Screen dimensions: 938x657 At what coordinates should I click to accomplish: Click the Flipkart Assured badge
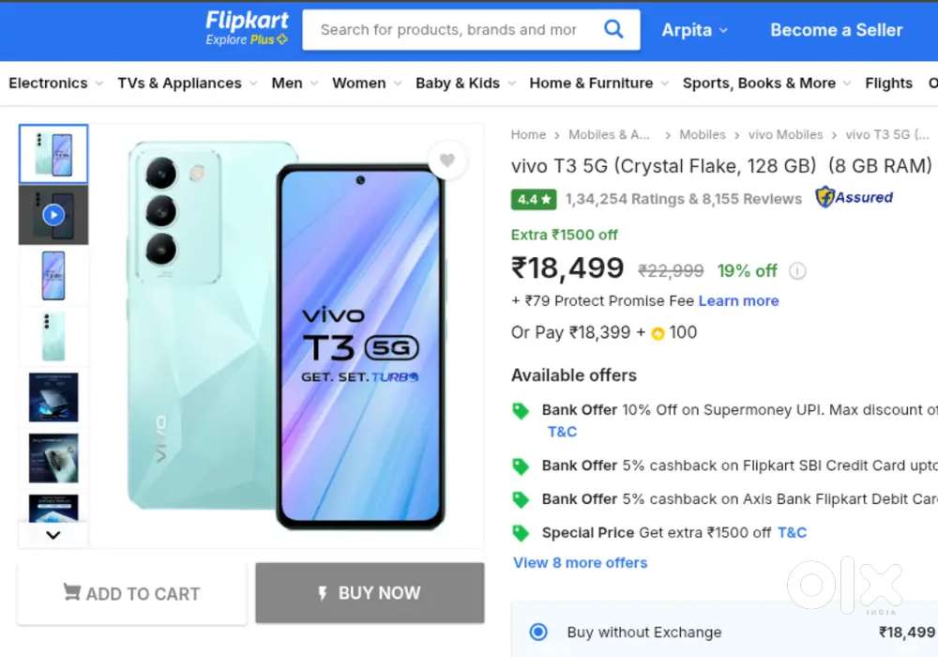click(854, 197)
